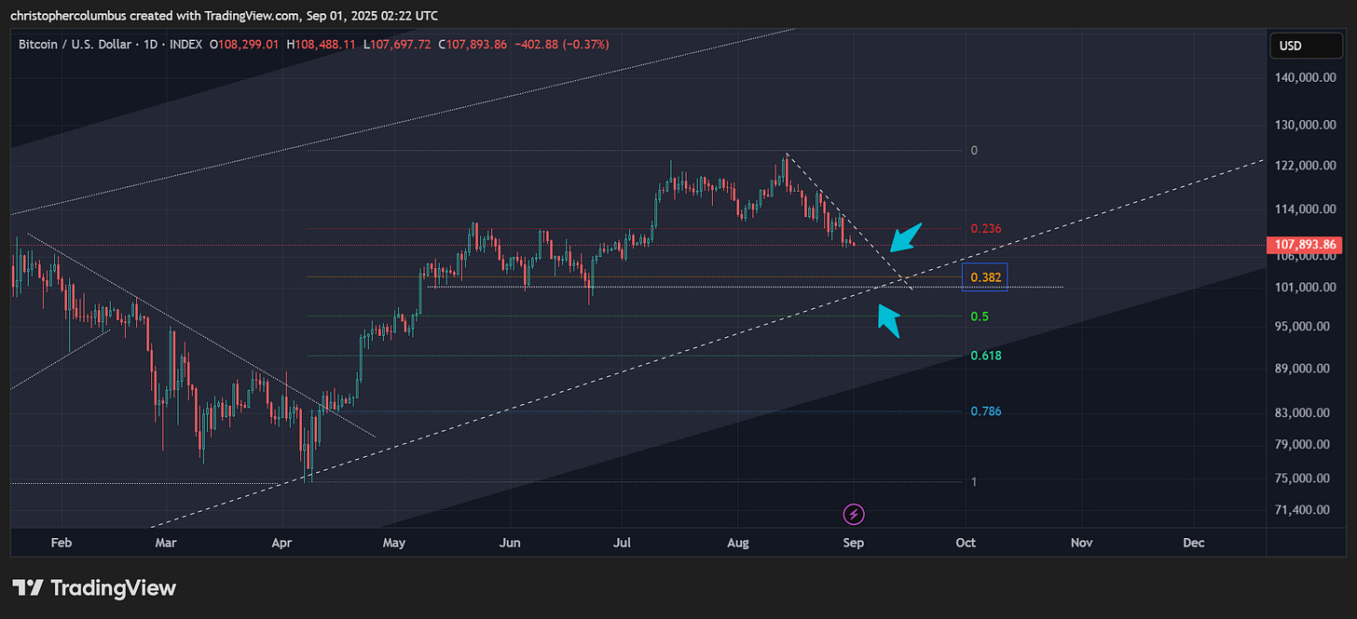This screenshot has height=619, width=1357.
Task: Select the 0.786 Fibonacci level label
Action: coord(986,411)
